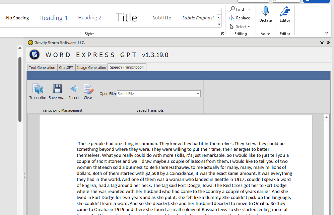The height and width of the screenshot is (215, 334).
Task: Collapse the ribbon with the chevron
Action: click(x=327, y=32)
